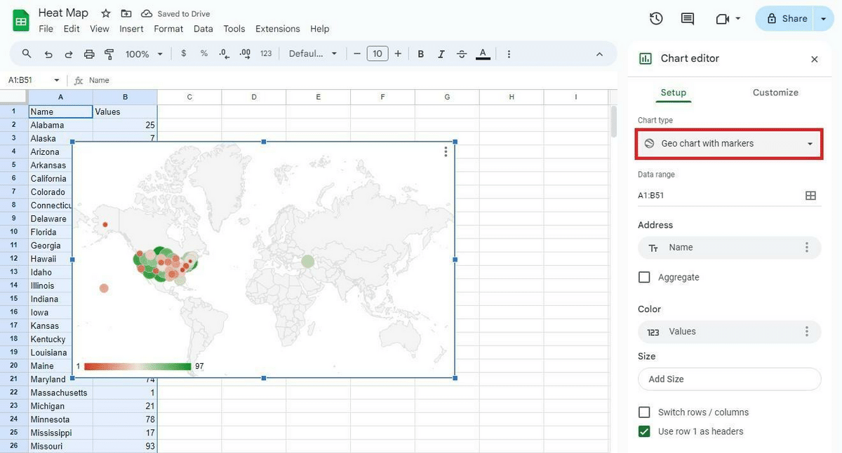
Task: Open the Edit menu
Action: click(x=72, y=29)
